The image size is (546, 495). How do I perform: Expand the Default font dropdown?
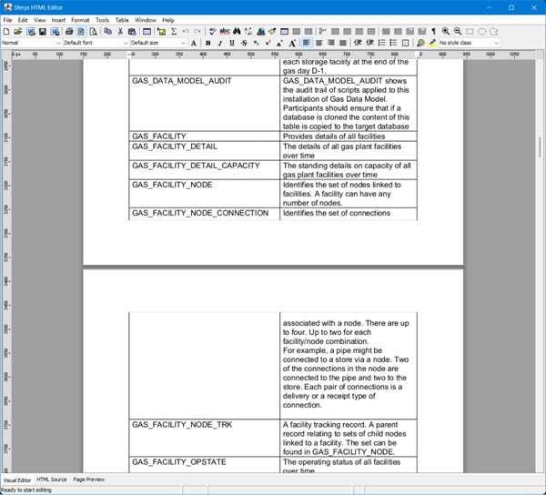point(96,43)
